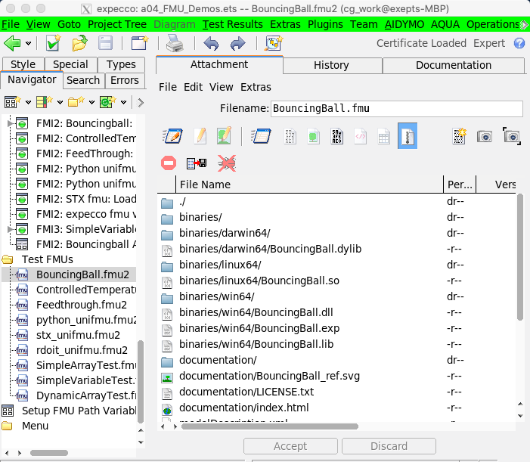530x462 pixels.
Task: Click the Accept button
Action: (290, 446)
